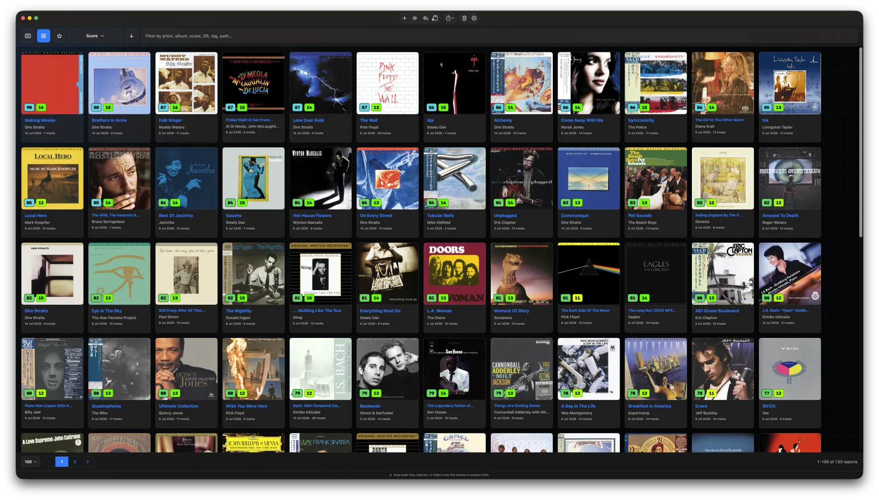The image size is (879, 500).
Task: Open the Grace album cover
Action: tap(723, 369)
